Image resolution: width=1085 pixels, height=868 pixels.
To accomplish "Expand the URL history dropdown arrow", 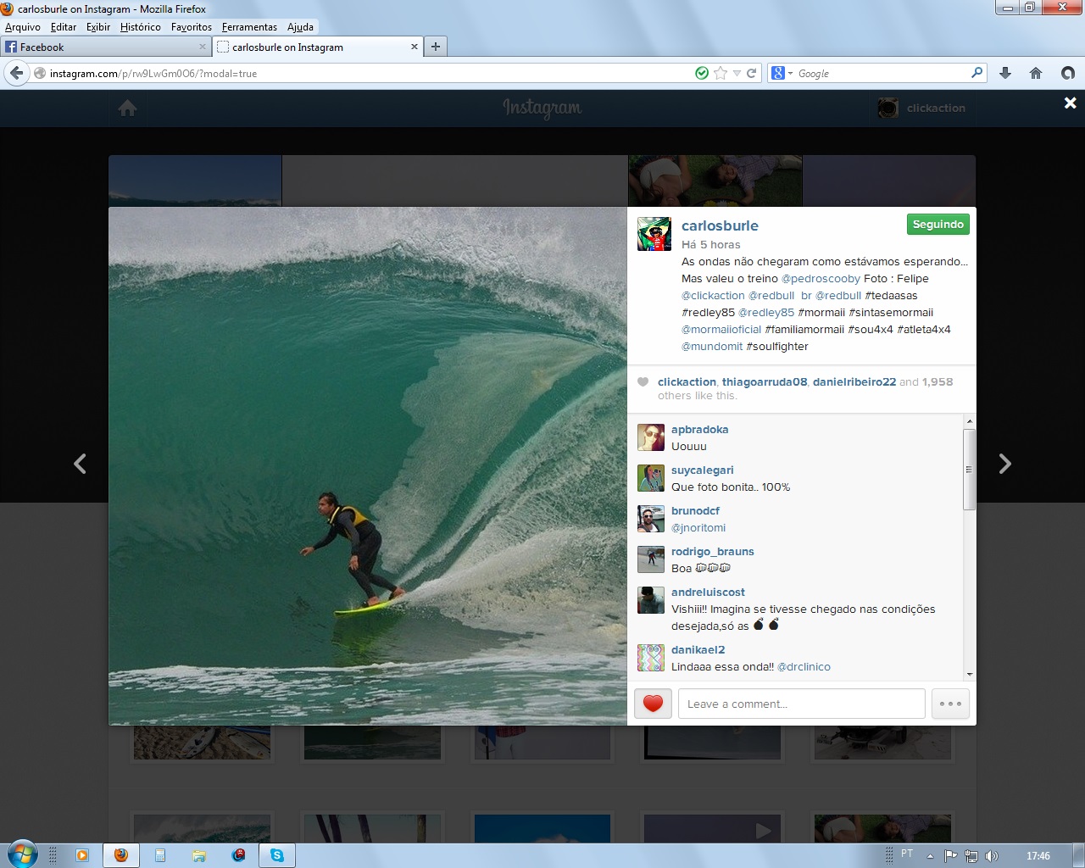I will pyautogui.click(x=737, y=74).
